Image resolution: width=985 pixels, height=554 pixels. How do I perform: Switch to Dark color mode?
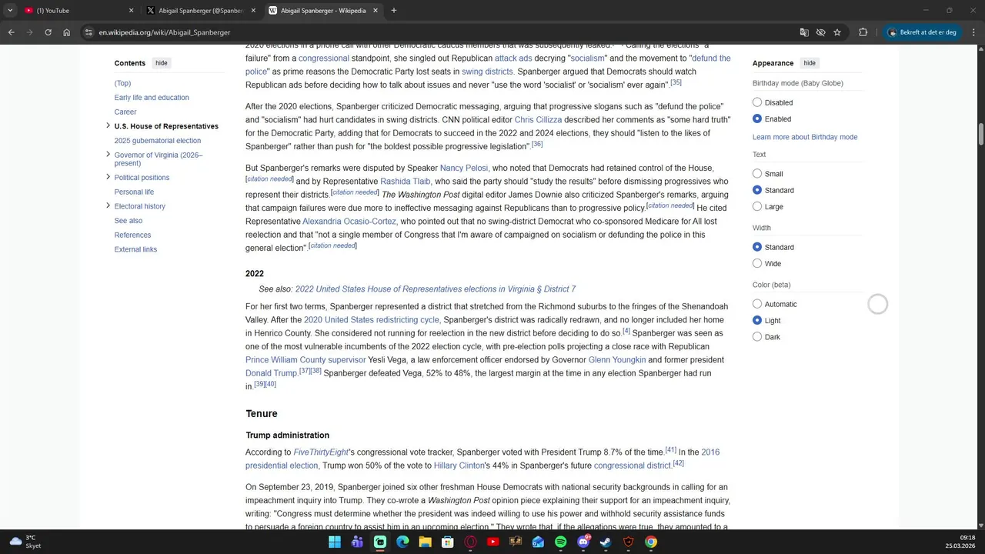point(757,337)
